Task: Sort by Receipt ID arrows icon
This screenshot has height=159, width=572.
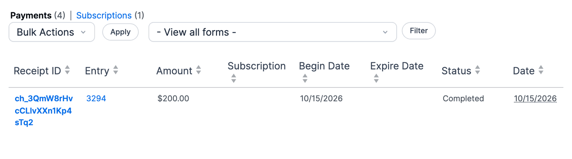Action: pyautogui.click(x=67, y=70)
